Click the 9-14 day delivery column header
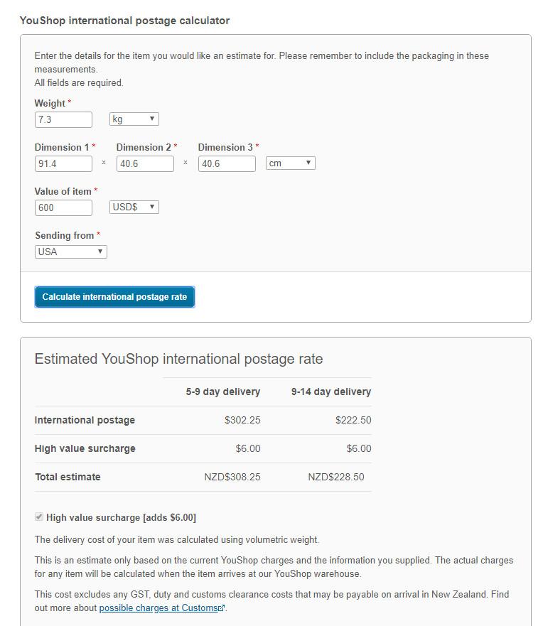The image size is (543, 626). 331,392
